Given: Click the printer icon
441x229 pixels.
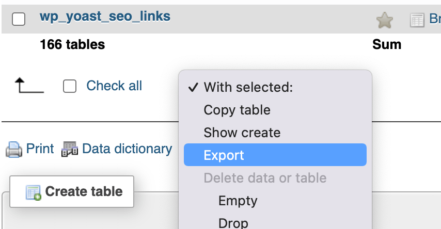Looking at the screenshot, I should coord(14,150).
